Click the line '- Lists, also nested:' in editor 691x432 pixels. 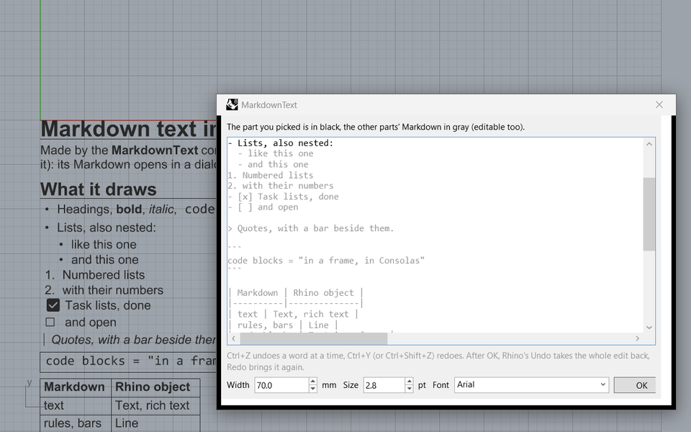281,143
